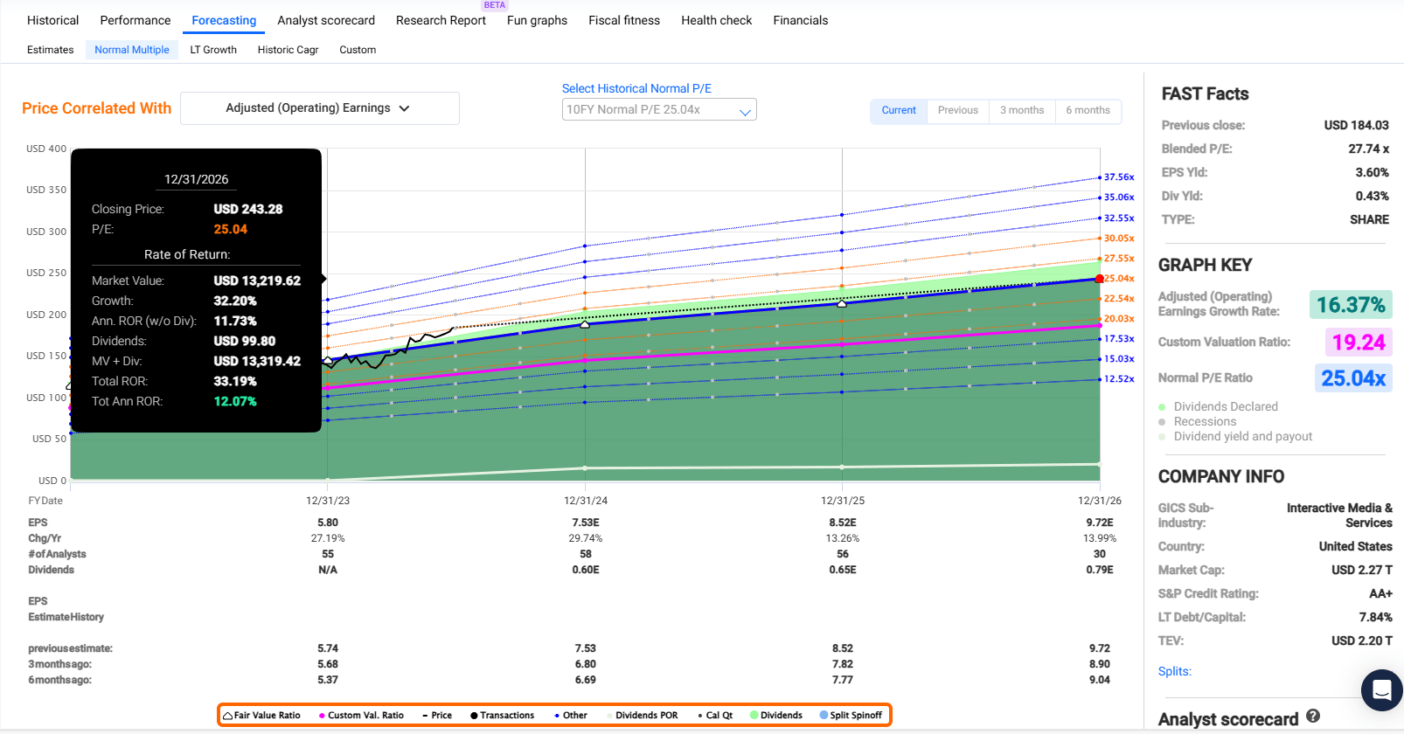Select the 6 months estimate period
Viewport: 1404px width, 734px height.
[x=1087, y=111]
